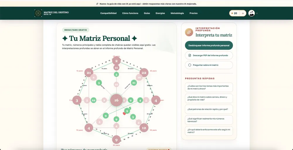Viewport: 293px width, 150px height.
Task: Select the large 3 node on the left
Action: pos(77,100)
